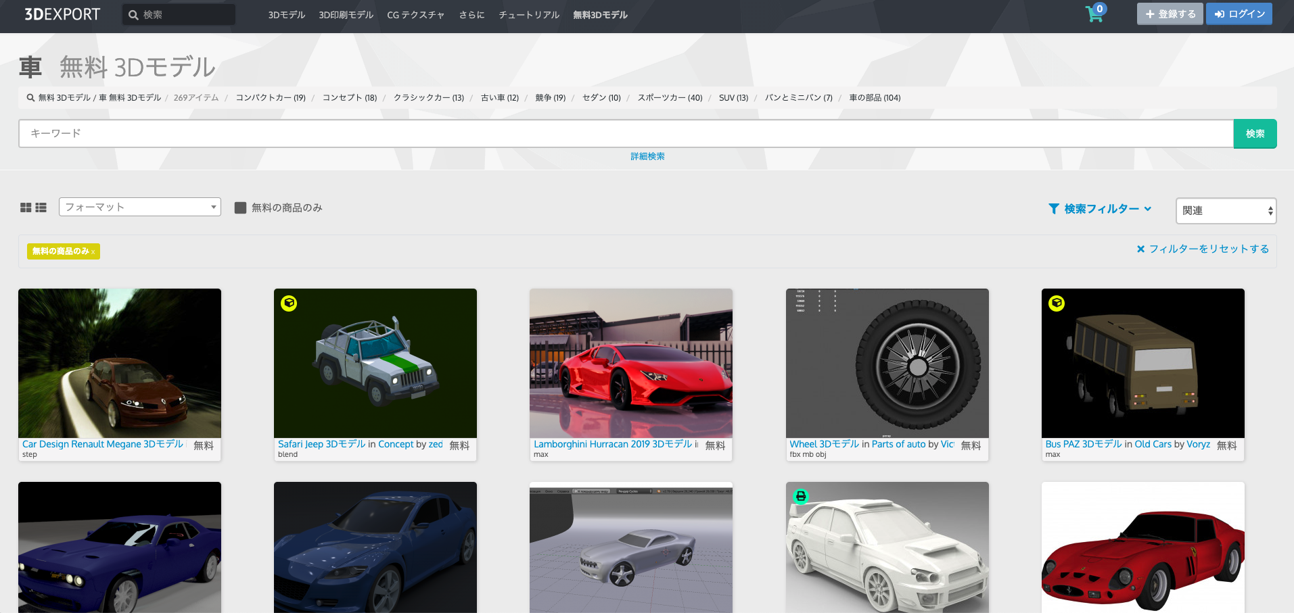
Task: Click 無料 3Dモデル breadcrumb link
Action: [64, 98]
